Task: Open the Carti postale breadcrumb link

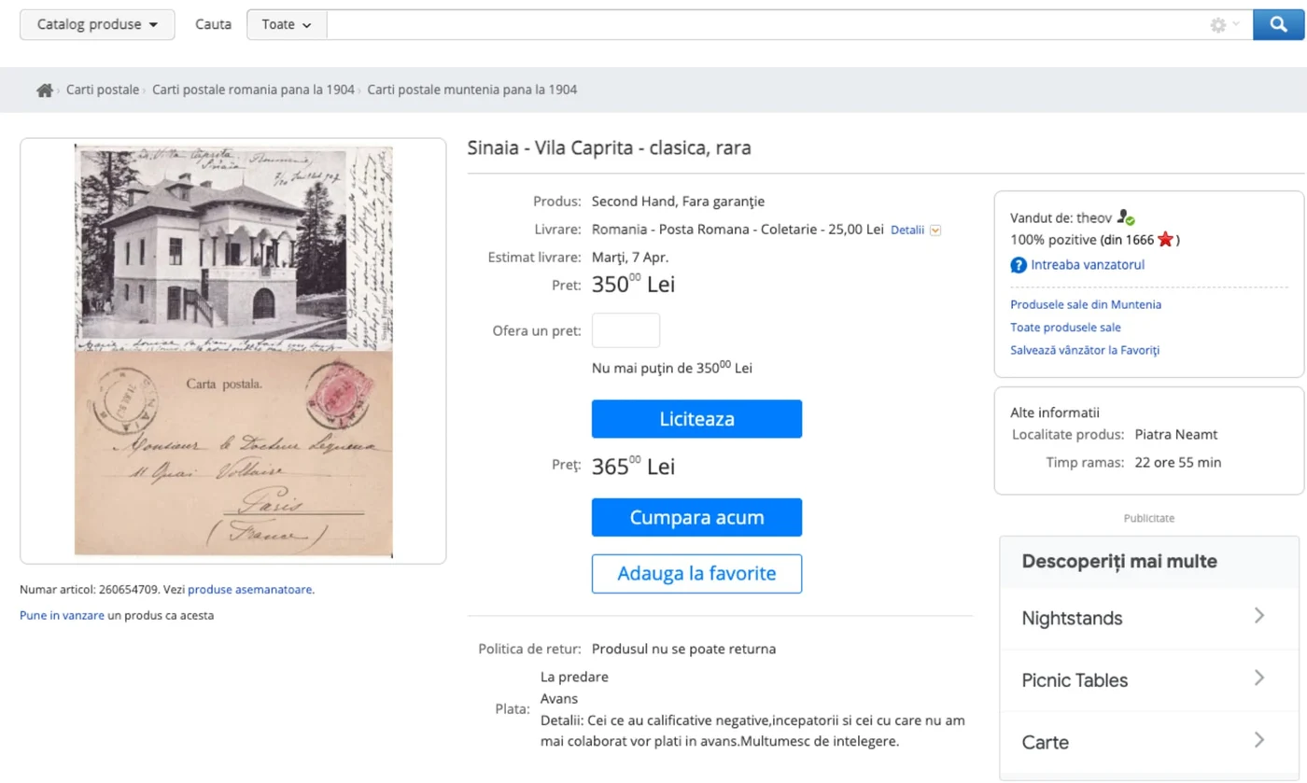Action: coord(102,90)
